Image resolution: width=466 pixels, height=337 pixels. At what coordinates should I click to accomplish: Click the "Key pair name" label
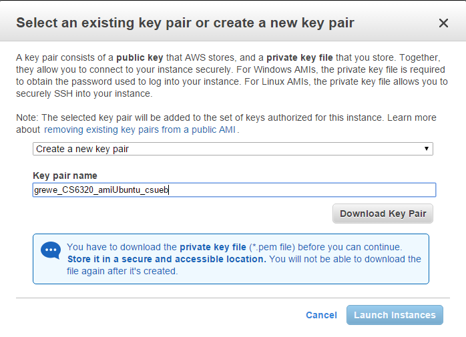tap(65, 176)
